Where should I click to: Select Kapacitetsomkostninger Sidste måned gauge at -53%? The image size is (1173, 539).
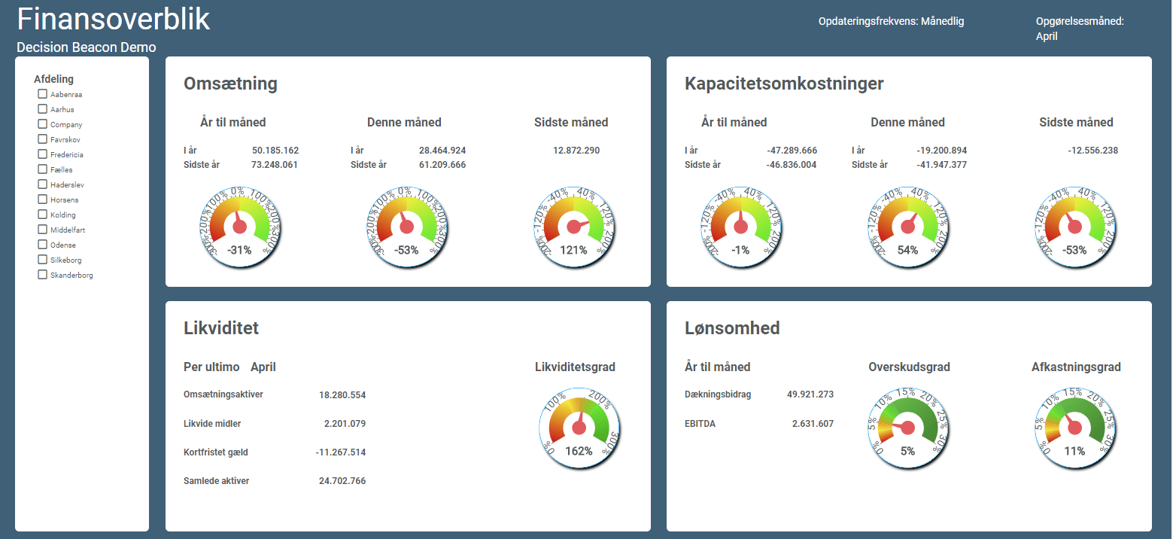(1075, 227)
